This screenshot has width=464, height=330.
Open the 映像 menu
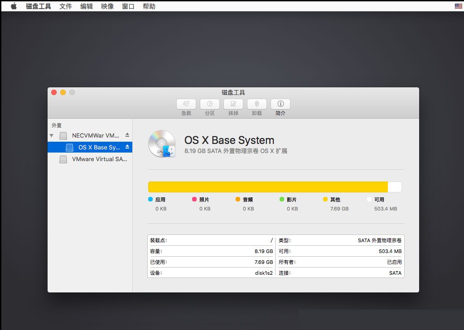[107, 6]
